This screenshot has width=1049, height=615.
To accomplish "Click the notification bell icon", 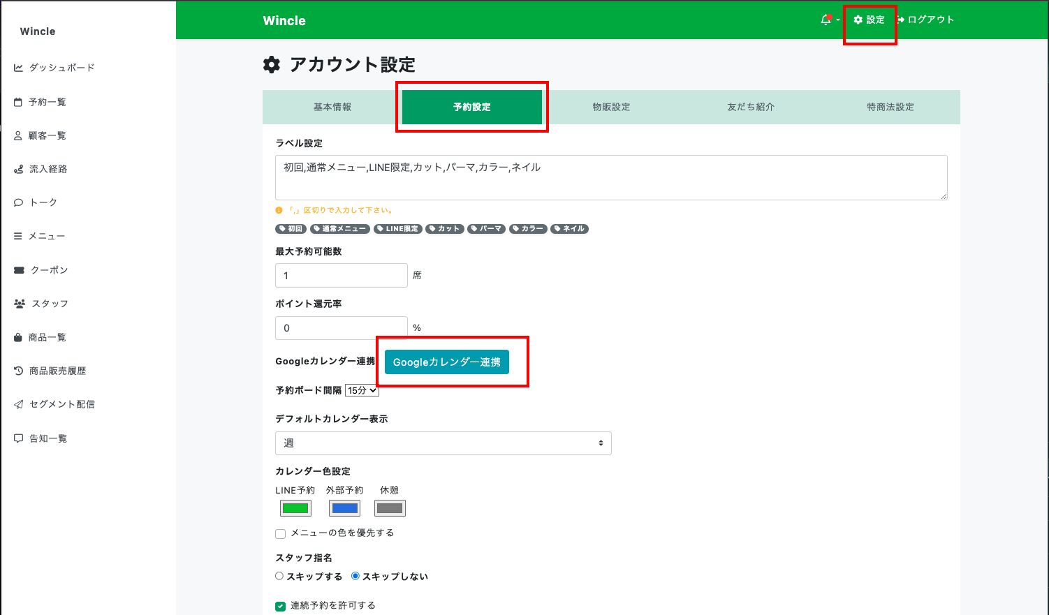I will [826, 20].
